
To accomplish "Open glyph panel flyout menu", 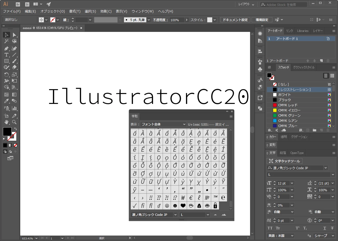I will pos(231,116).
